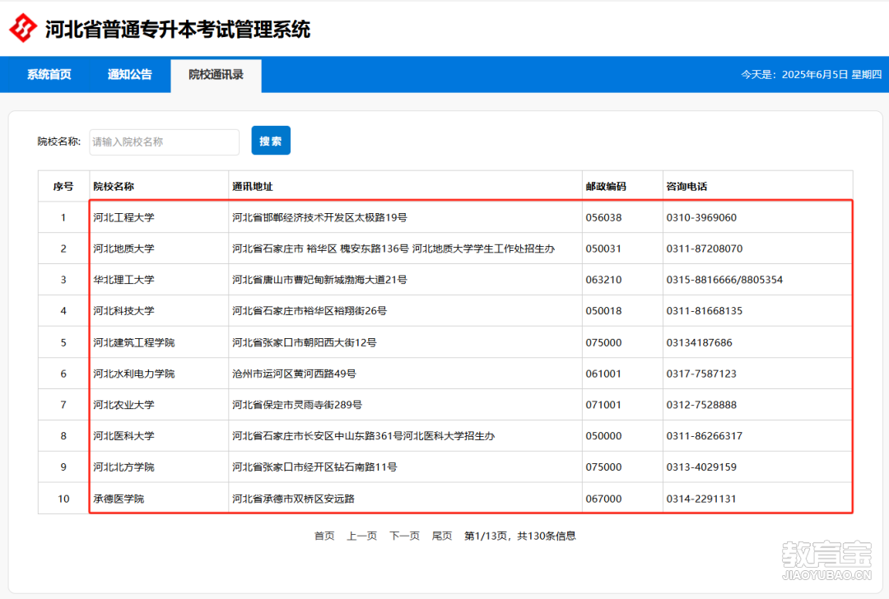This screenshot has height=599, width=889.
Task: Click postal code 067000
Action: tap(603, 499)
